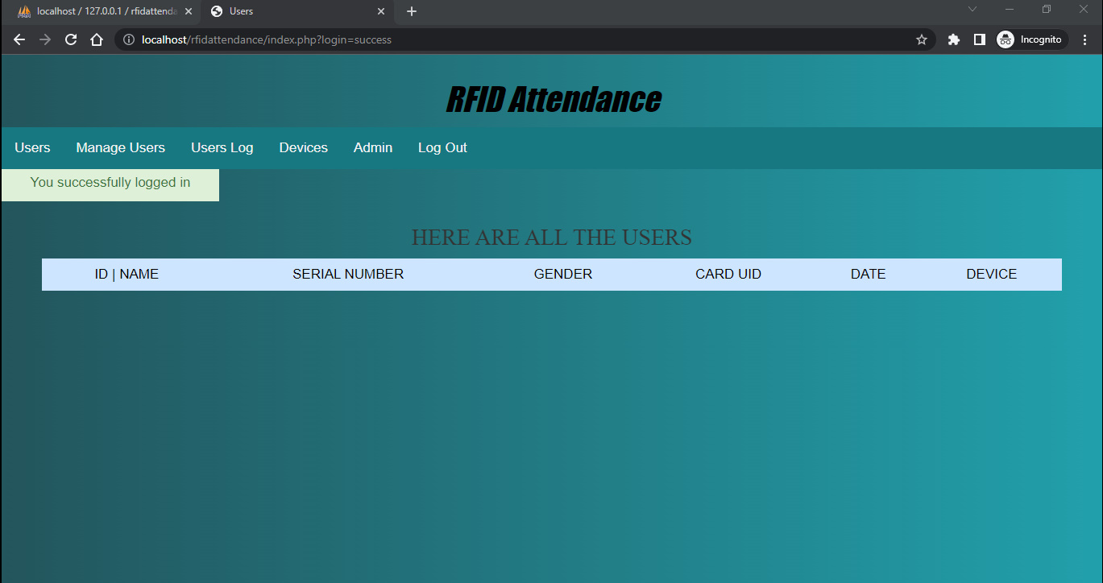Open the Devices navigation link
Viewport: 1103px width, 583px height.
click(x=303, y=148)
